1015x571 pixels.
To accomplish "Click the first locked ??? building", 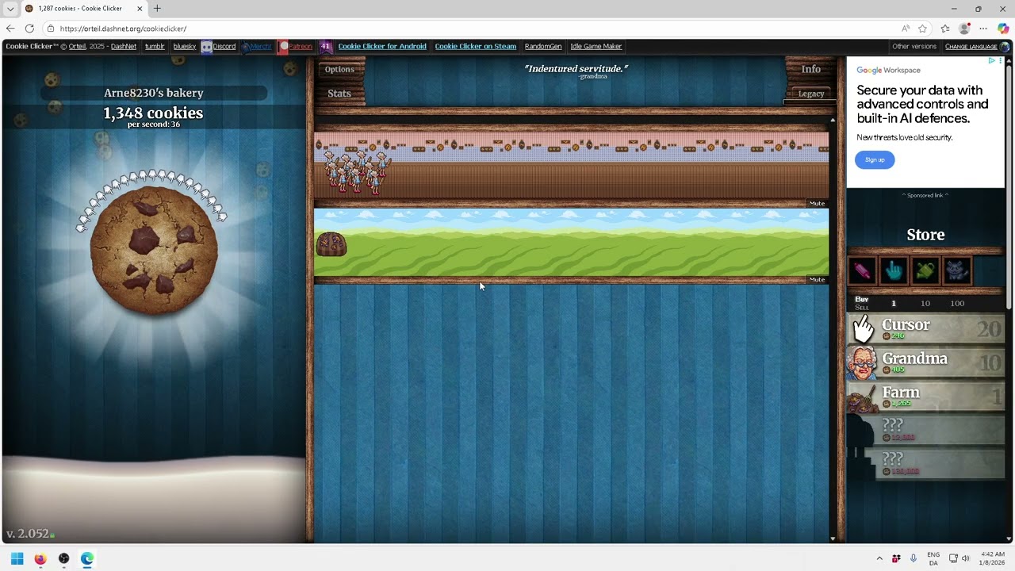I will point(925,431).
